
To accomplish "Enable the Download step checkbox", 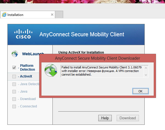I will point(14,99).
